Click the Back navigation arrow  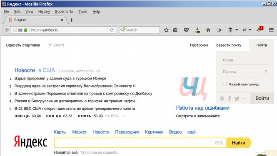click(x=7, y=30)
